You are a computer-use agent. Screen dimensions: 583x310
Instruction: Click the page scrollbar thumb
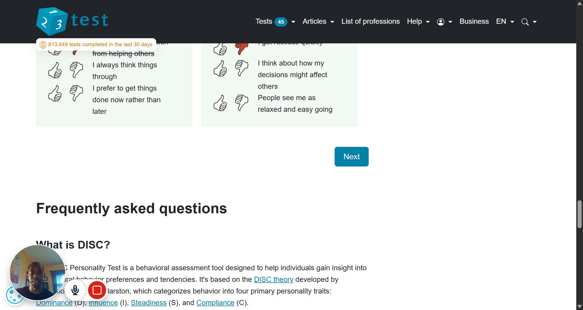(579, 214)
